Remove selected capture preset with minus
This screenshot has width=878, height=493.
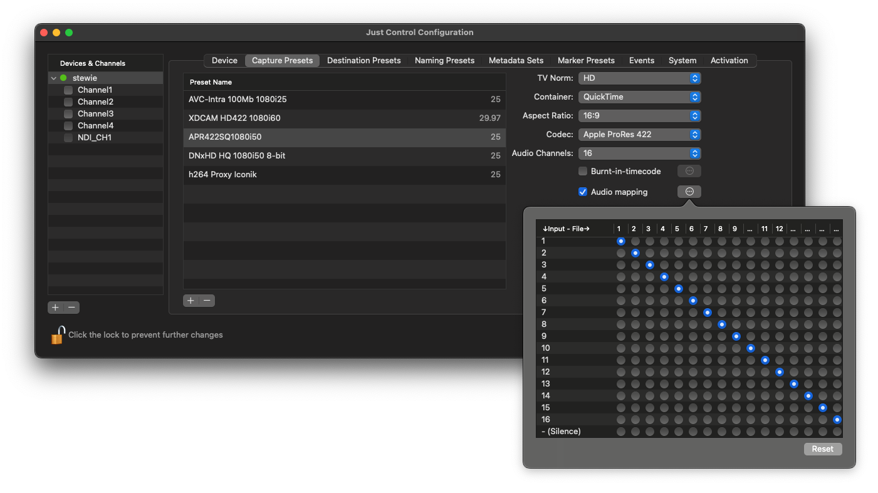point(207,301)
